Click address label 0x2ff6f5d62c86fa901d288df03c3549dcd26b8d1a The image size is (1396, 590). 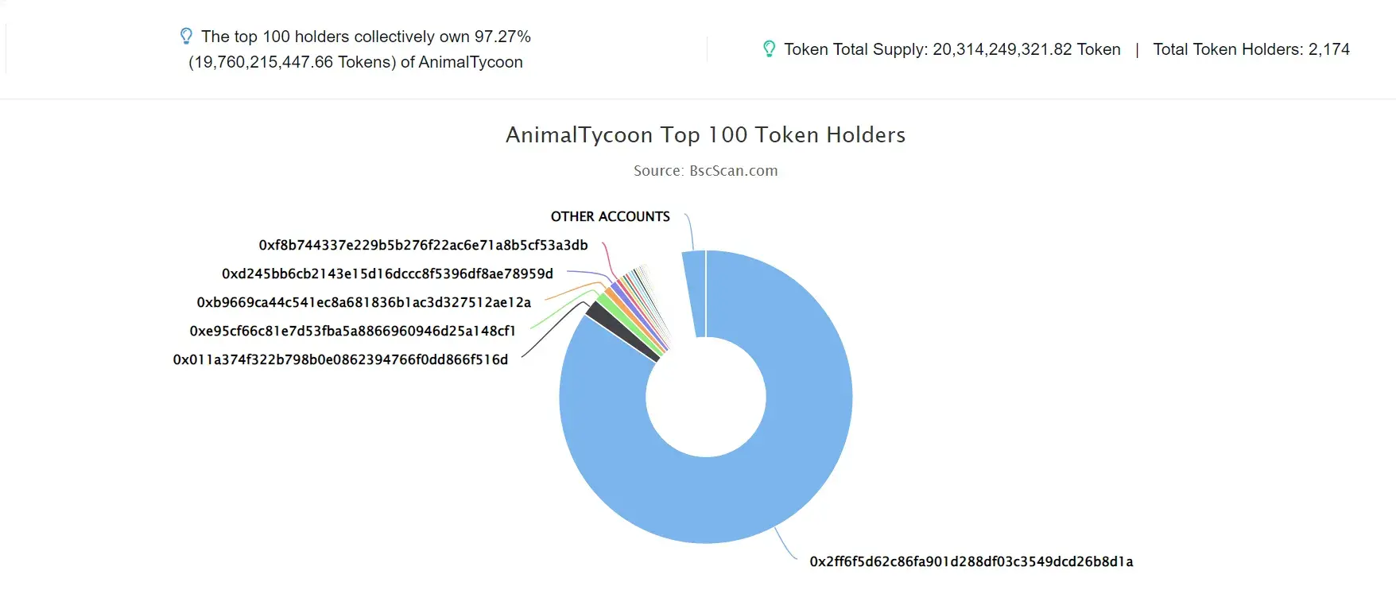tap(971, 561)
